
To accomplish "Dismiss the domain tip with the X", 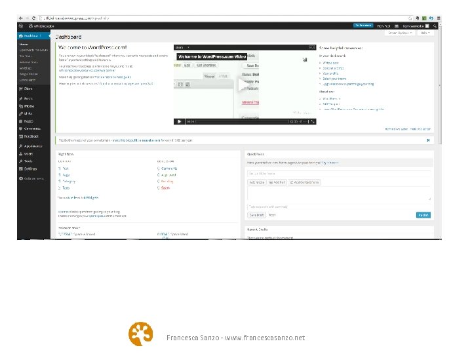I will pos(428,140).
